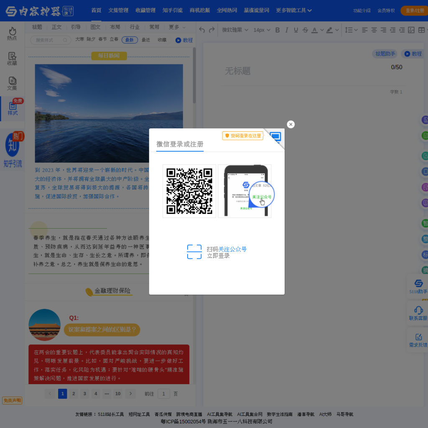Click the redo icon in editor toolbar

(212, 30)
